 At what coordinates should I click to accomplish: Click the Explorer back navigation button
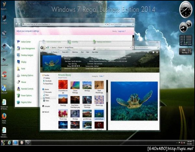point(42,48)
